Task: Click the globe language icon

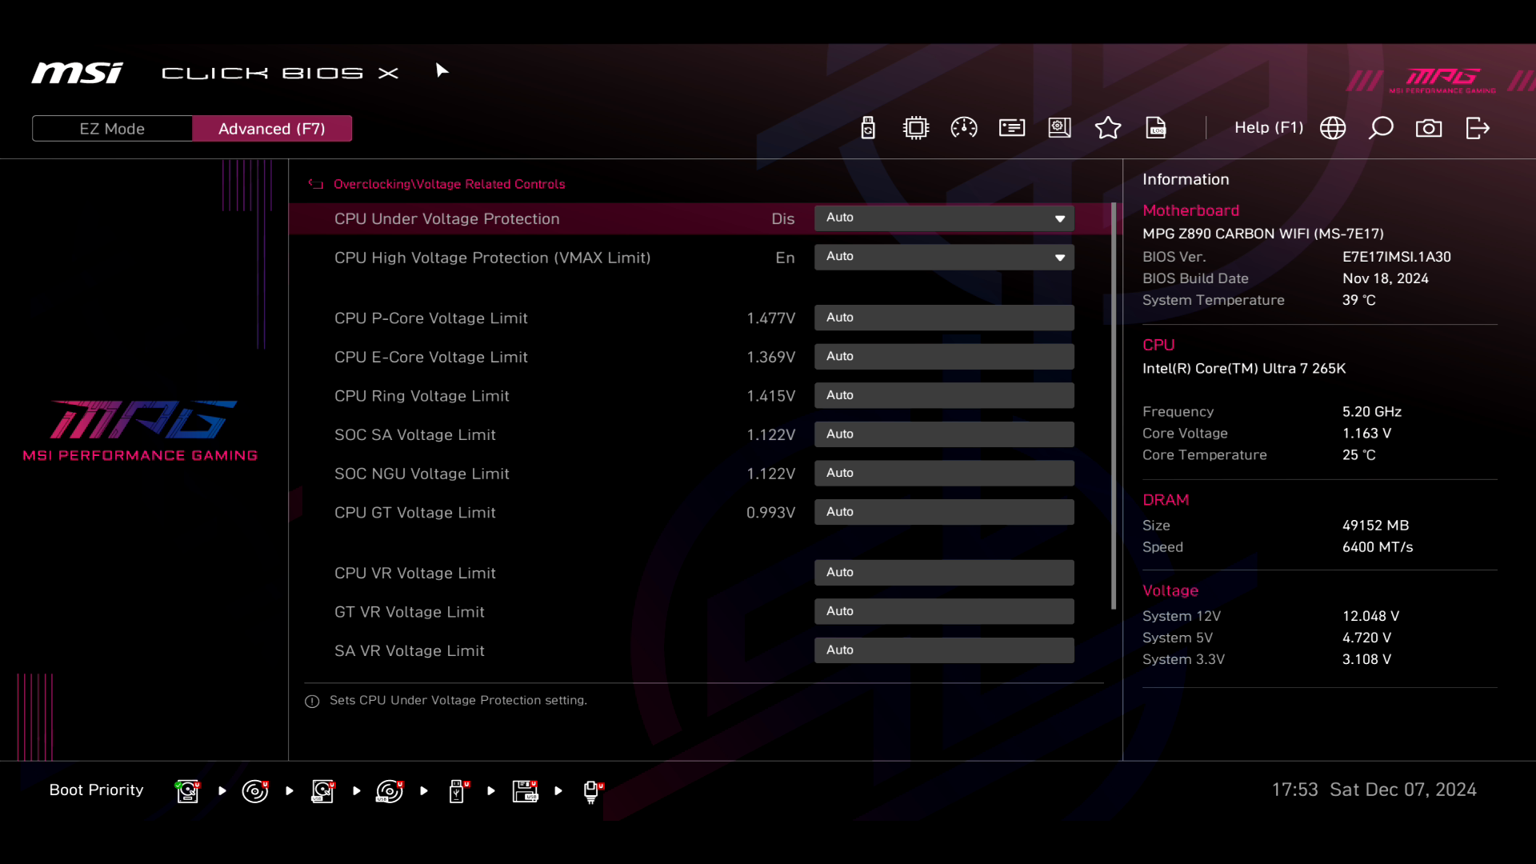Action: 1333,128
